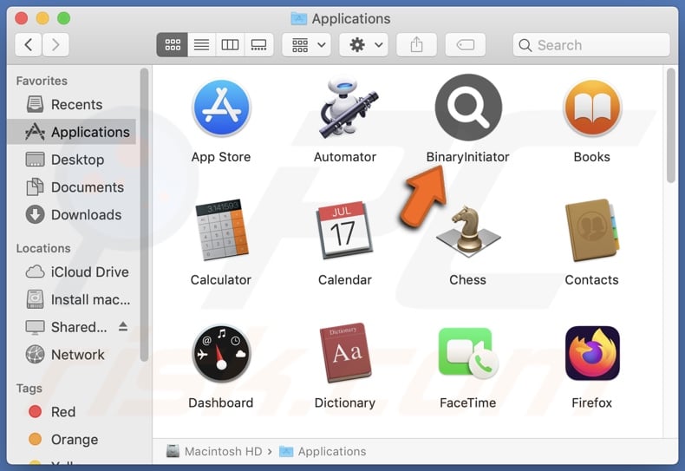The height and width of the screenshot is (471, 685).
Task: Click the Contacts label text
Action: click(x=592, y=279)
